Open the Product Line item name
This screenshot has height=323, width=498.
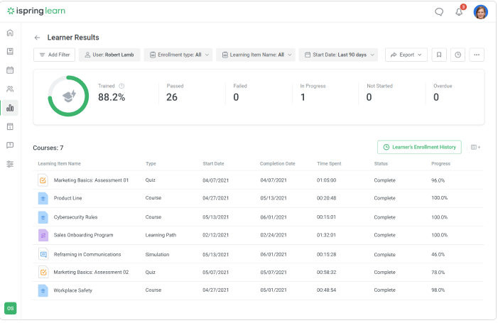click(67, 198)
